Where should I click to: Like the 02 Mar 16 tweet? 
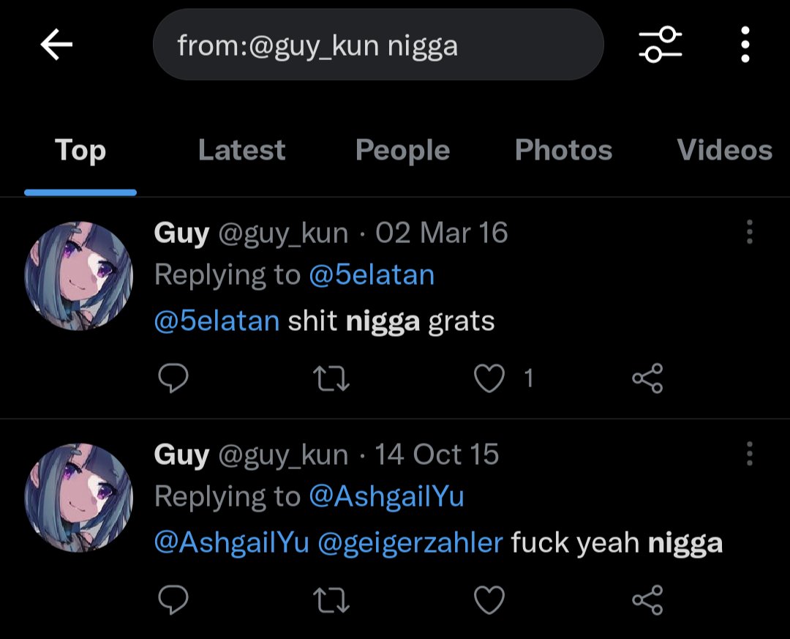[489, 378]
